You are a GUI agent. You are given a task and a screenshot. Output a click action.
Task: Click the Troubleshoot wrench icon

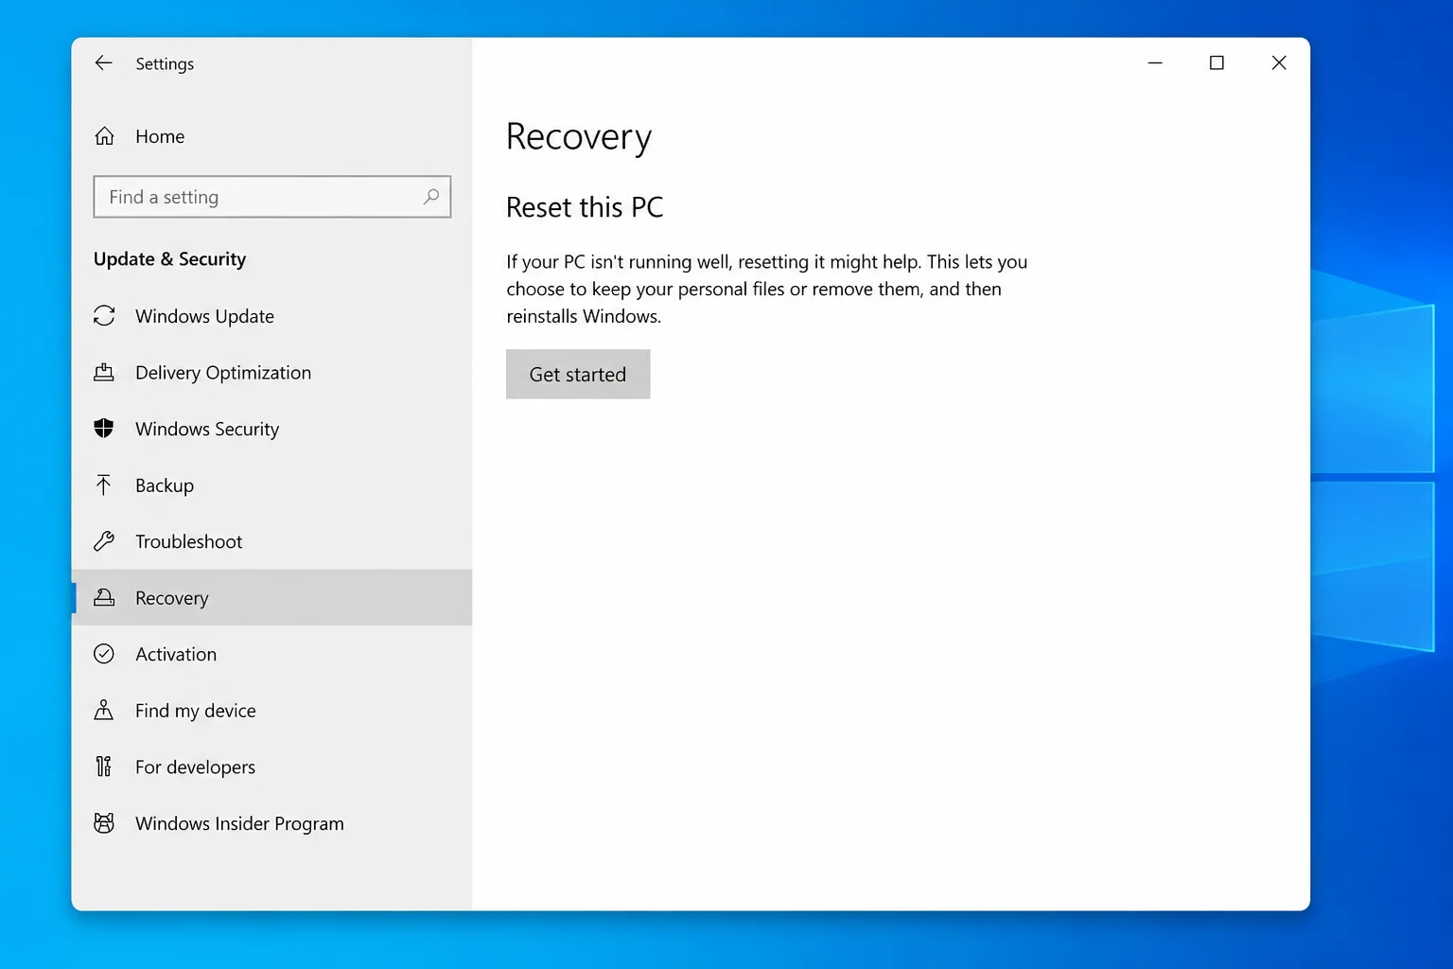coord(104,541)
